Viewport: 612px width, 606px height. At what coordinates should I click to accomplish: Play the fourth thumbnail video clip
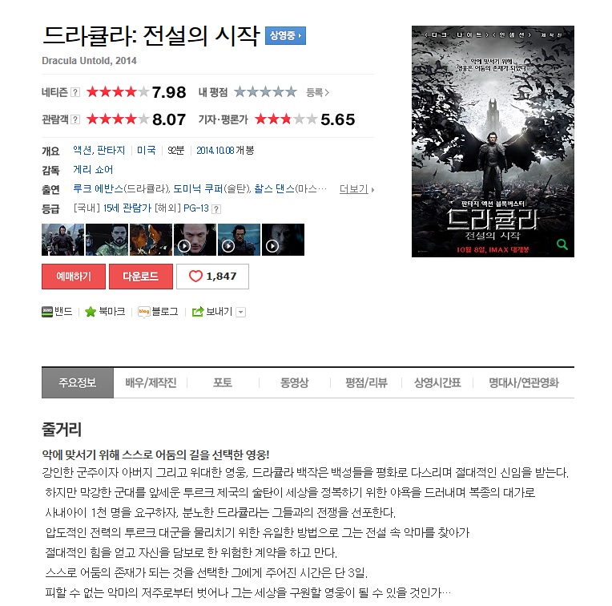(x=195, y=240)
